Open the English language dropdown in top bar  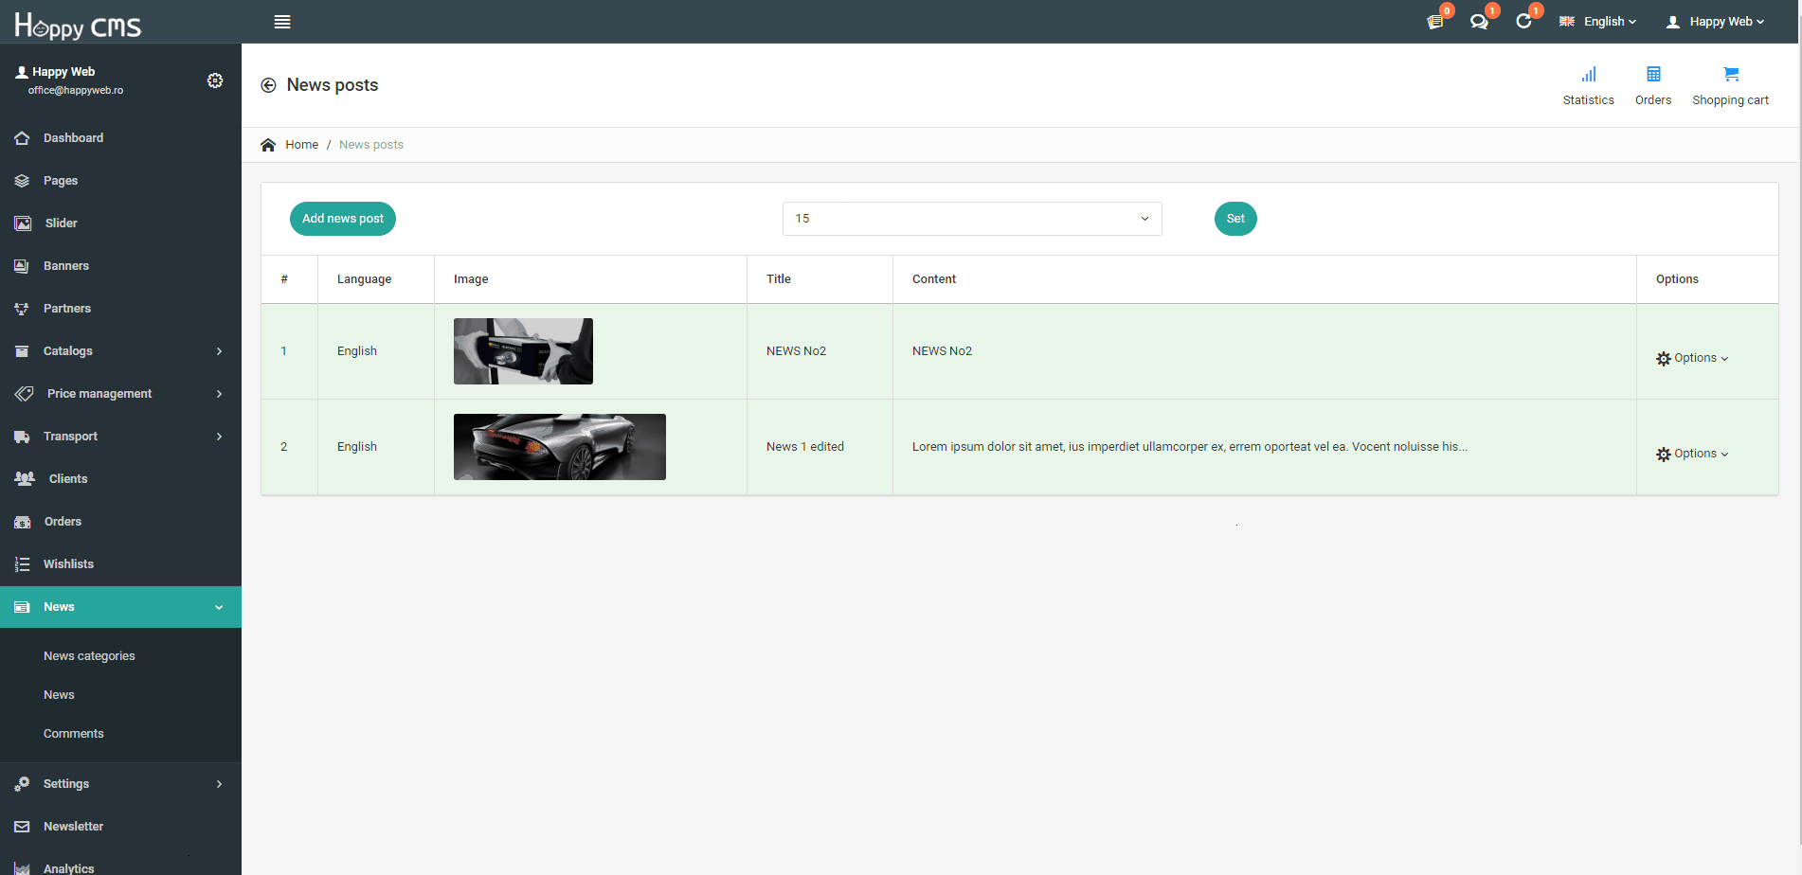[1598, 22]
